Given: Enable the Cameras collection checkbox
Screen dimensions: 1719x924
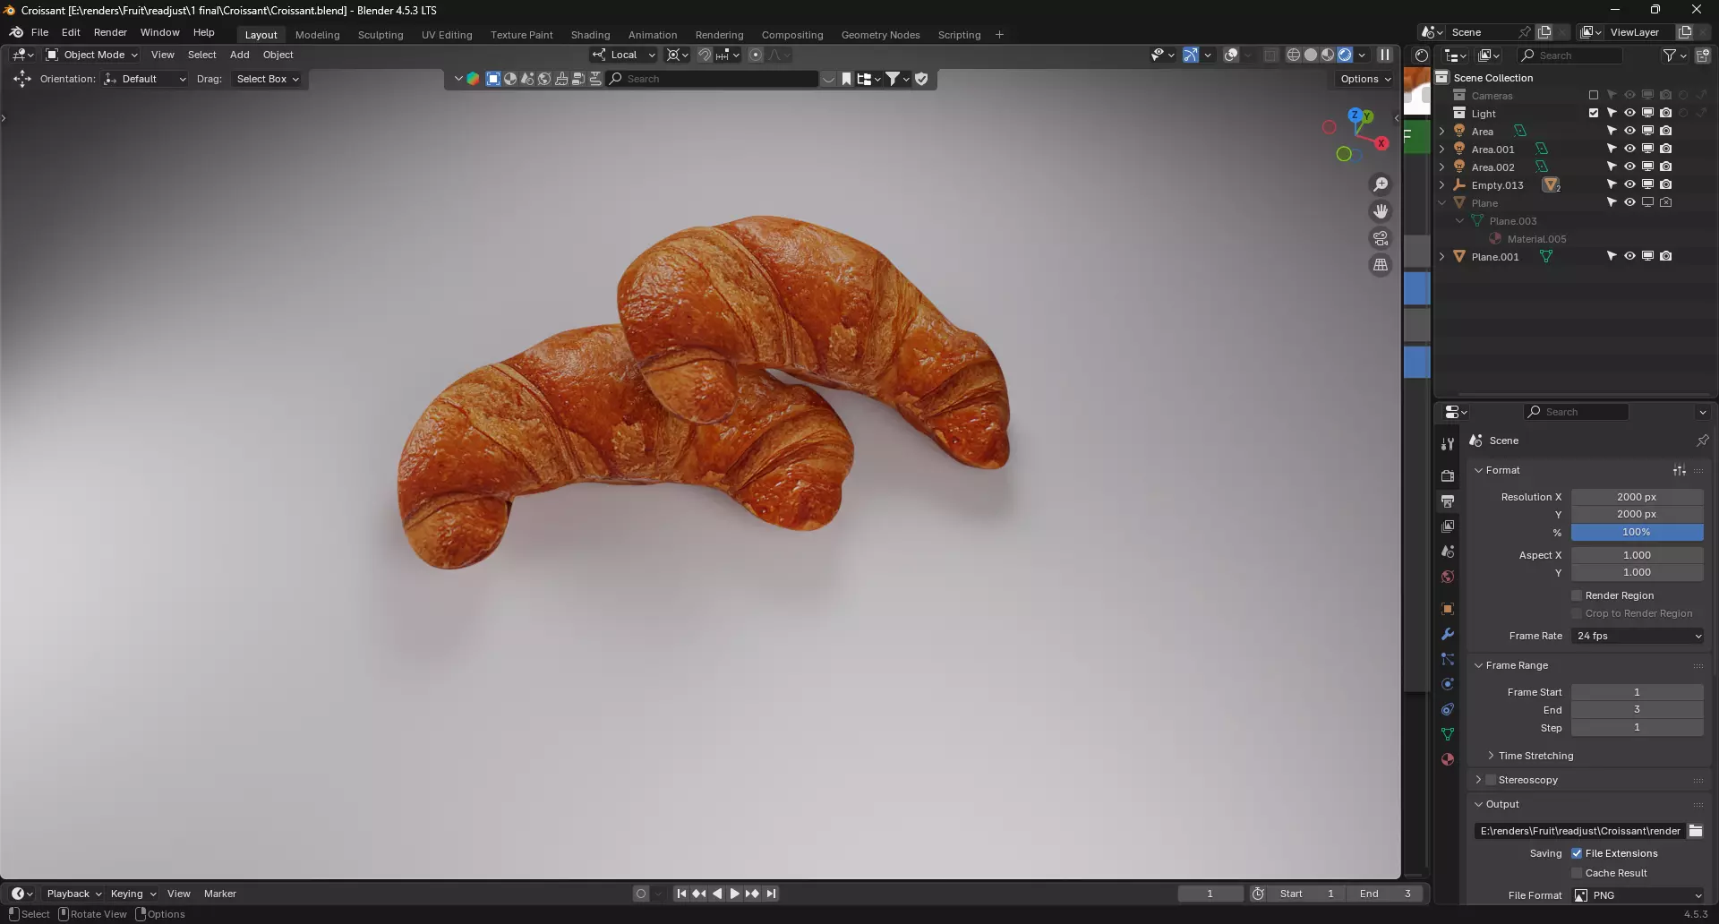Looking at the screenshot, I should pos(1594,95).
